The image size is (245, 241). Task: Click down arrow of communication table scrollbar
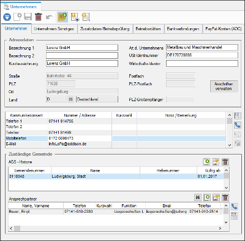pos(230,145)
